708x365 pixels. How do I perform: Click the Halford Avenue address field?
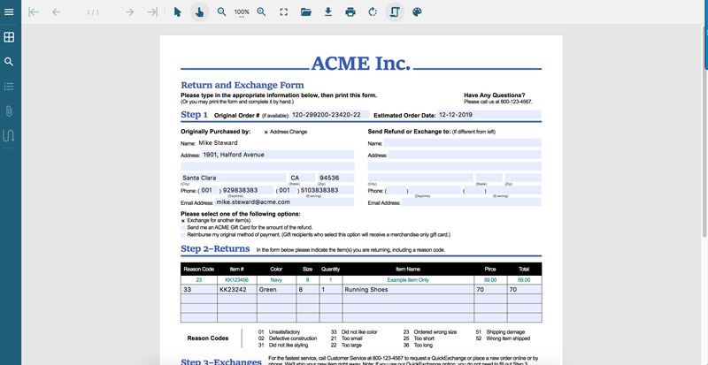tap(278, 155)
